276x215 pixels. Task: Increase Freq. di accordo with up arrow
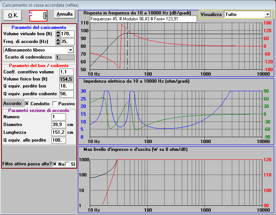click(58, 40)
